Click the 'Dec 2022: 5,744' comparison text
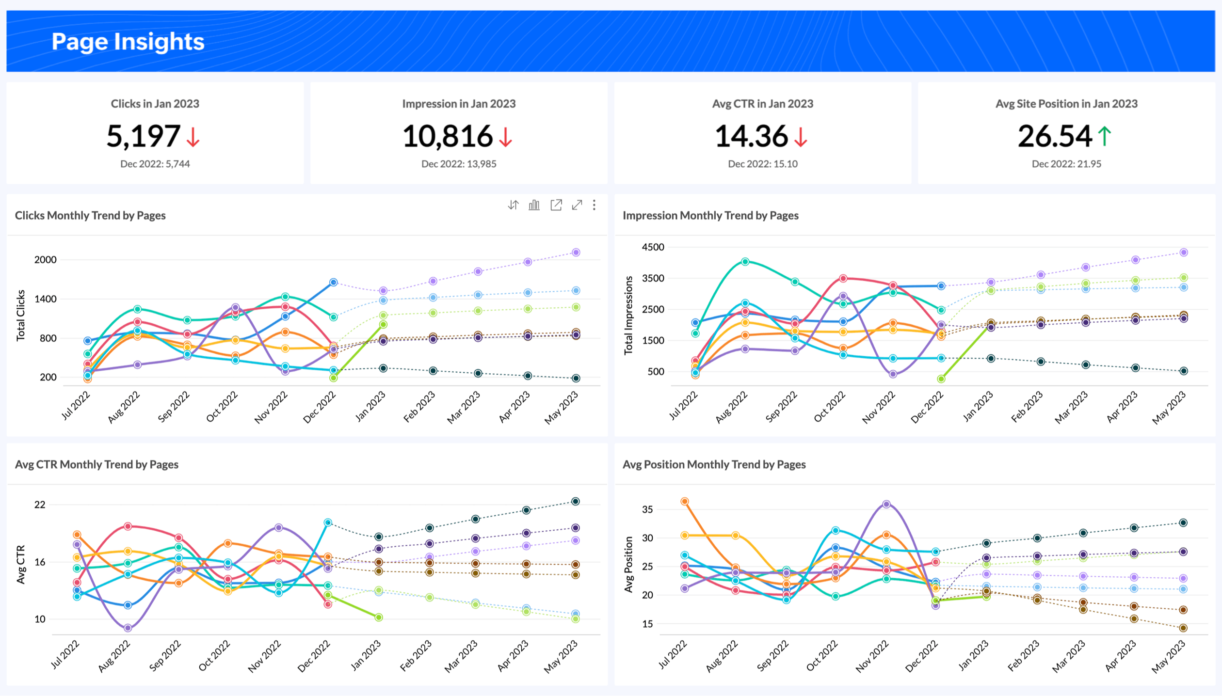The image size is (1222, 696). [155, 164]
